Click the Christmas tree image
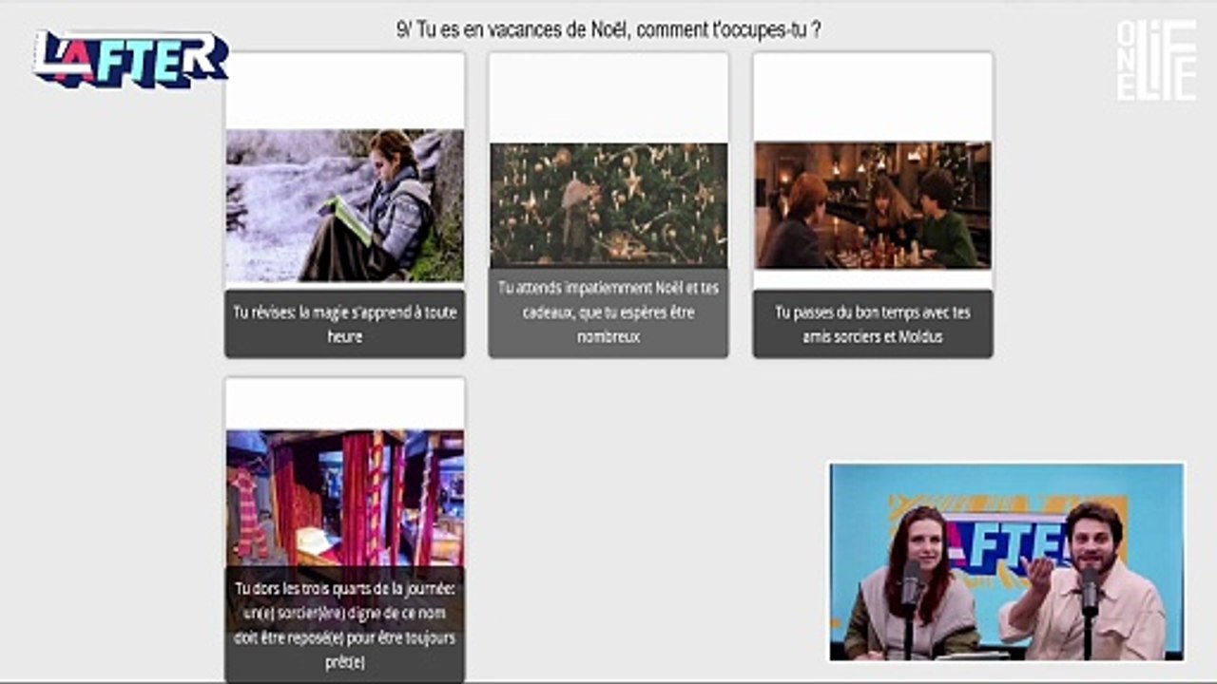Screen dimensions: 1217x684 point(608,204)
